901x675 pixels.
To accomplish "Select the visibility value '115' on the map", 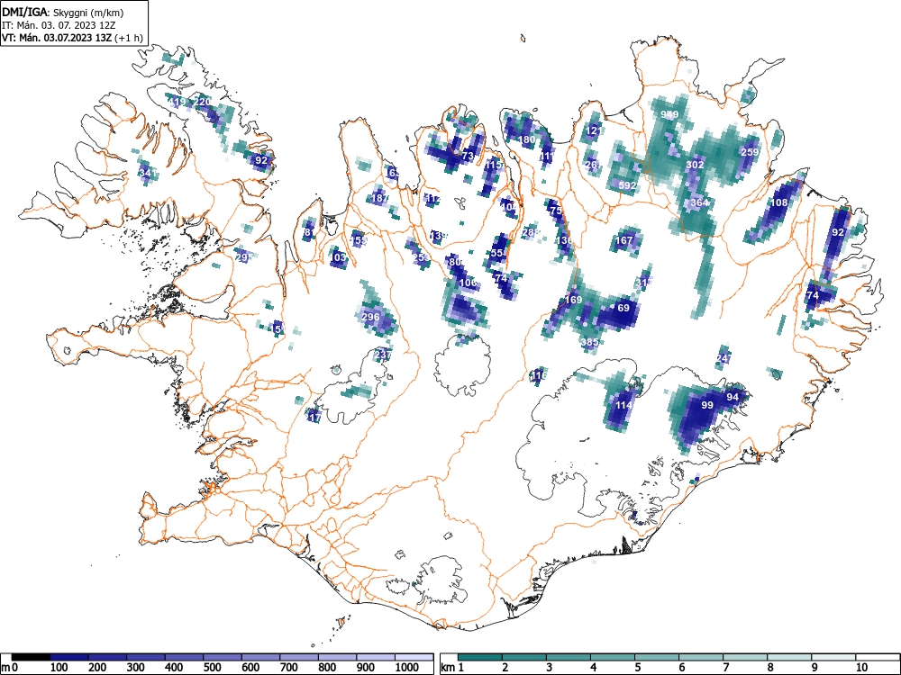I will tap(494, 165).
